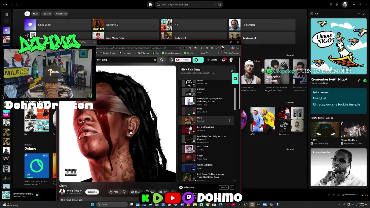Open Spotify profile avatar
This screenshot has height=208, width=370.
click(x=345, y=4)
